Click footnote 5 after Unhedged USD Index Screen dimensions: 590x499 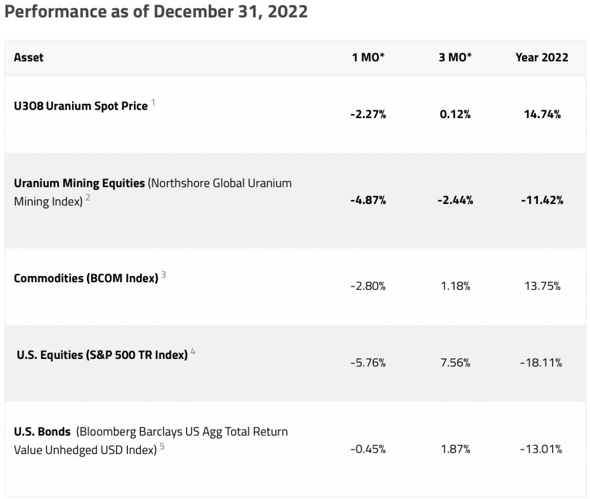(x=162, y=447)
